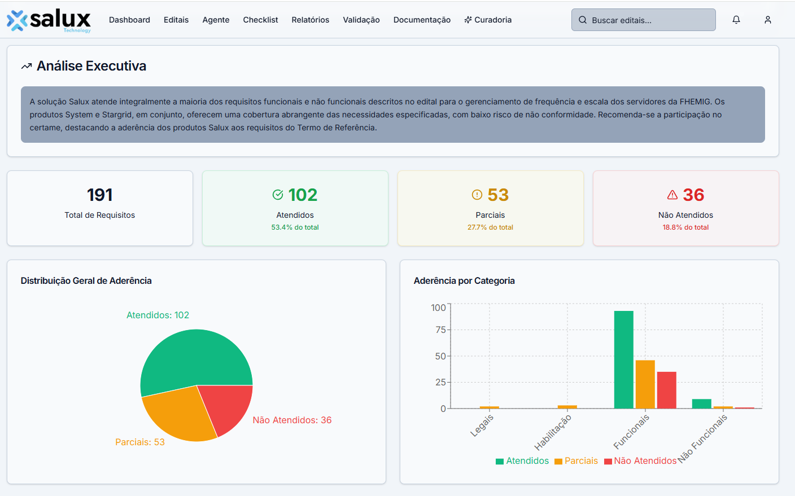
Task: Click the executive summary paragraph box
Action: tap(393, 115)
